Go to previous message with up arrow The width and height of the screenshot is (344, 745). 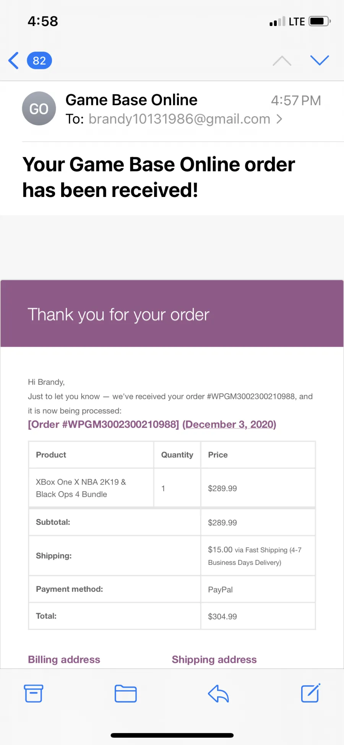[x=282, y=60]
